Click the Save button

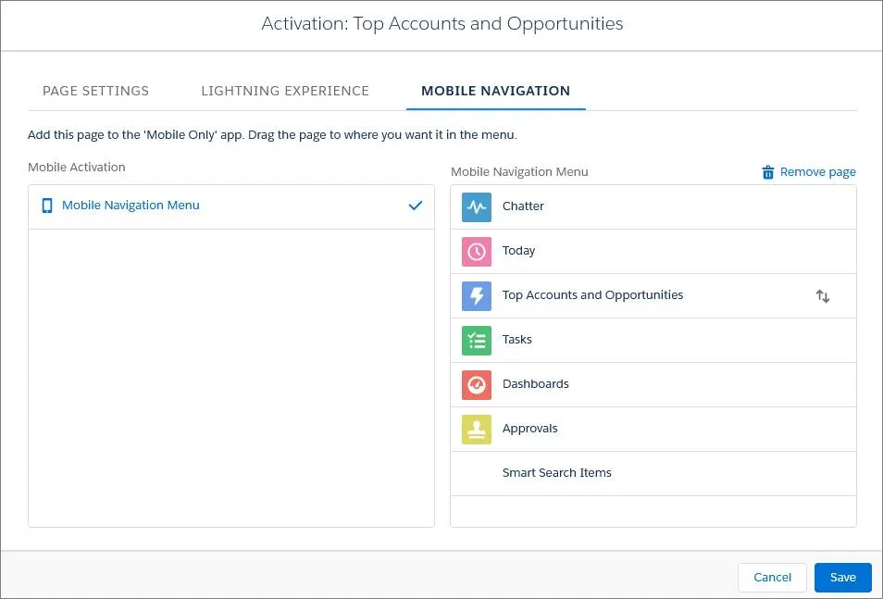(x=842, y=577)
